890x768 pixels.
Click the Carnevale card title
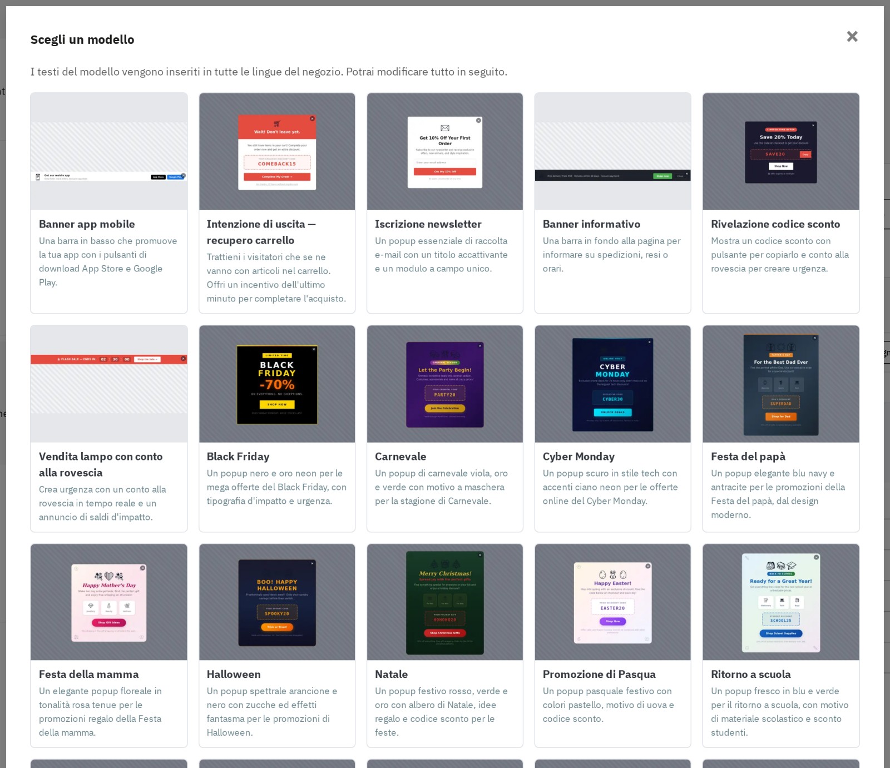pos(400,457)
